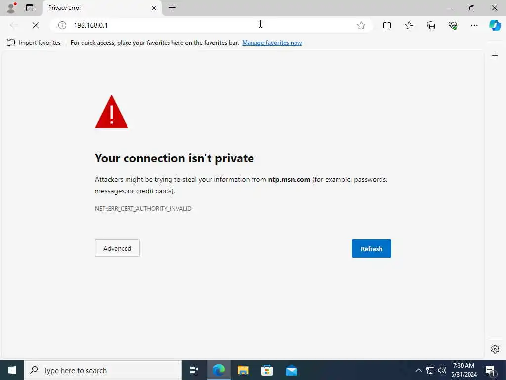The image size is (506, 380).
Task: Click the Advanced button
Action: pyautogui.click(x=117, y=248)
